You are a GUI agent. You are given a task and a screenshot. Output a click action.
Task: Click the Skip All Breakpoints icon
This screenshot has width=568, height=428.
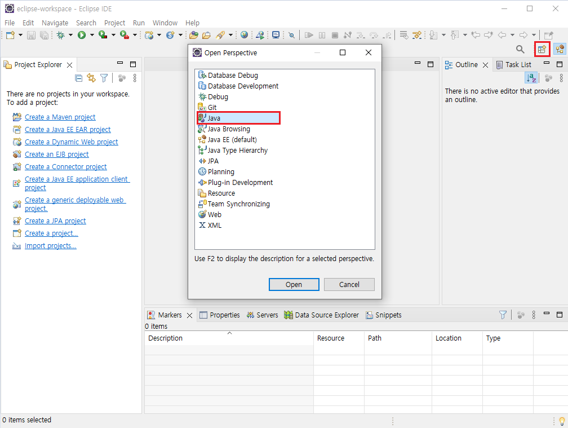[x=292, y=35]
